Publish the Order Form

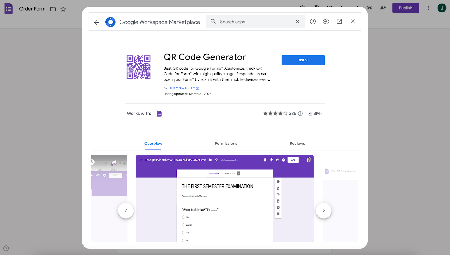[x=406, y=8]
